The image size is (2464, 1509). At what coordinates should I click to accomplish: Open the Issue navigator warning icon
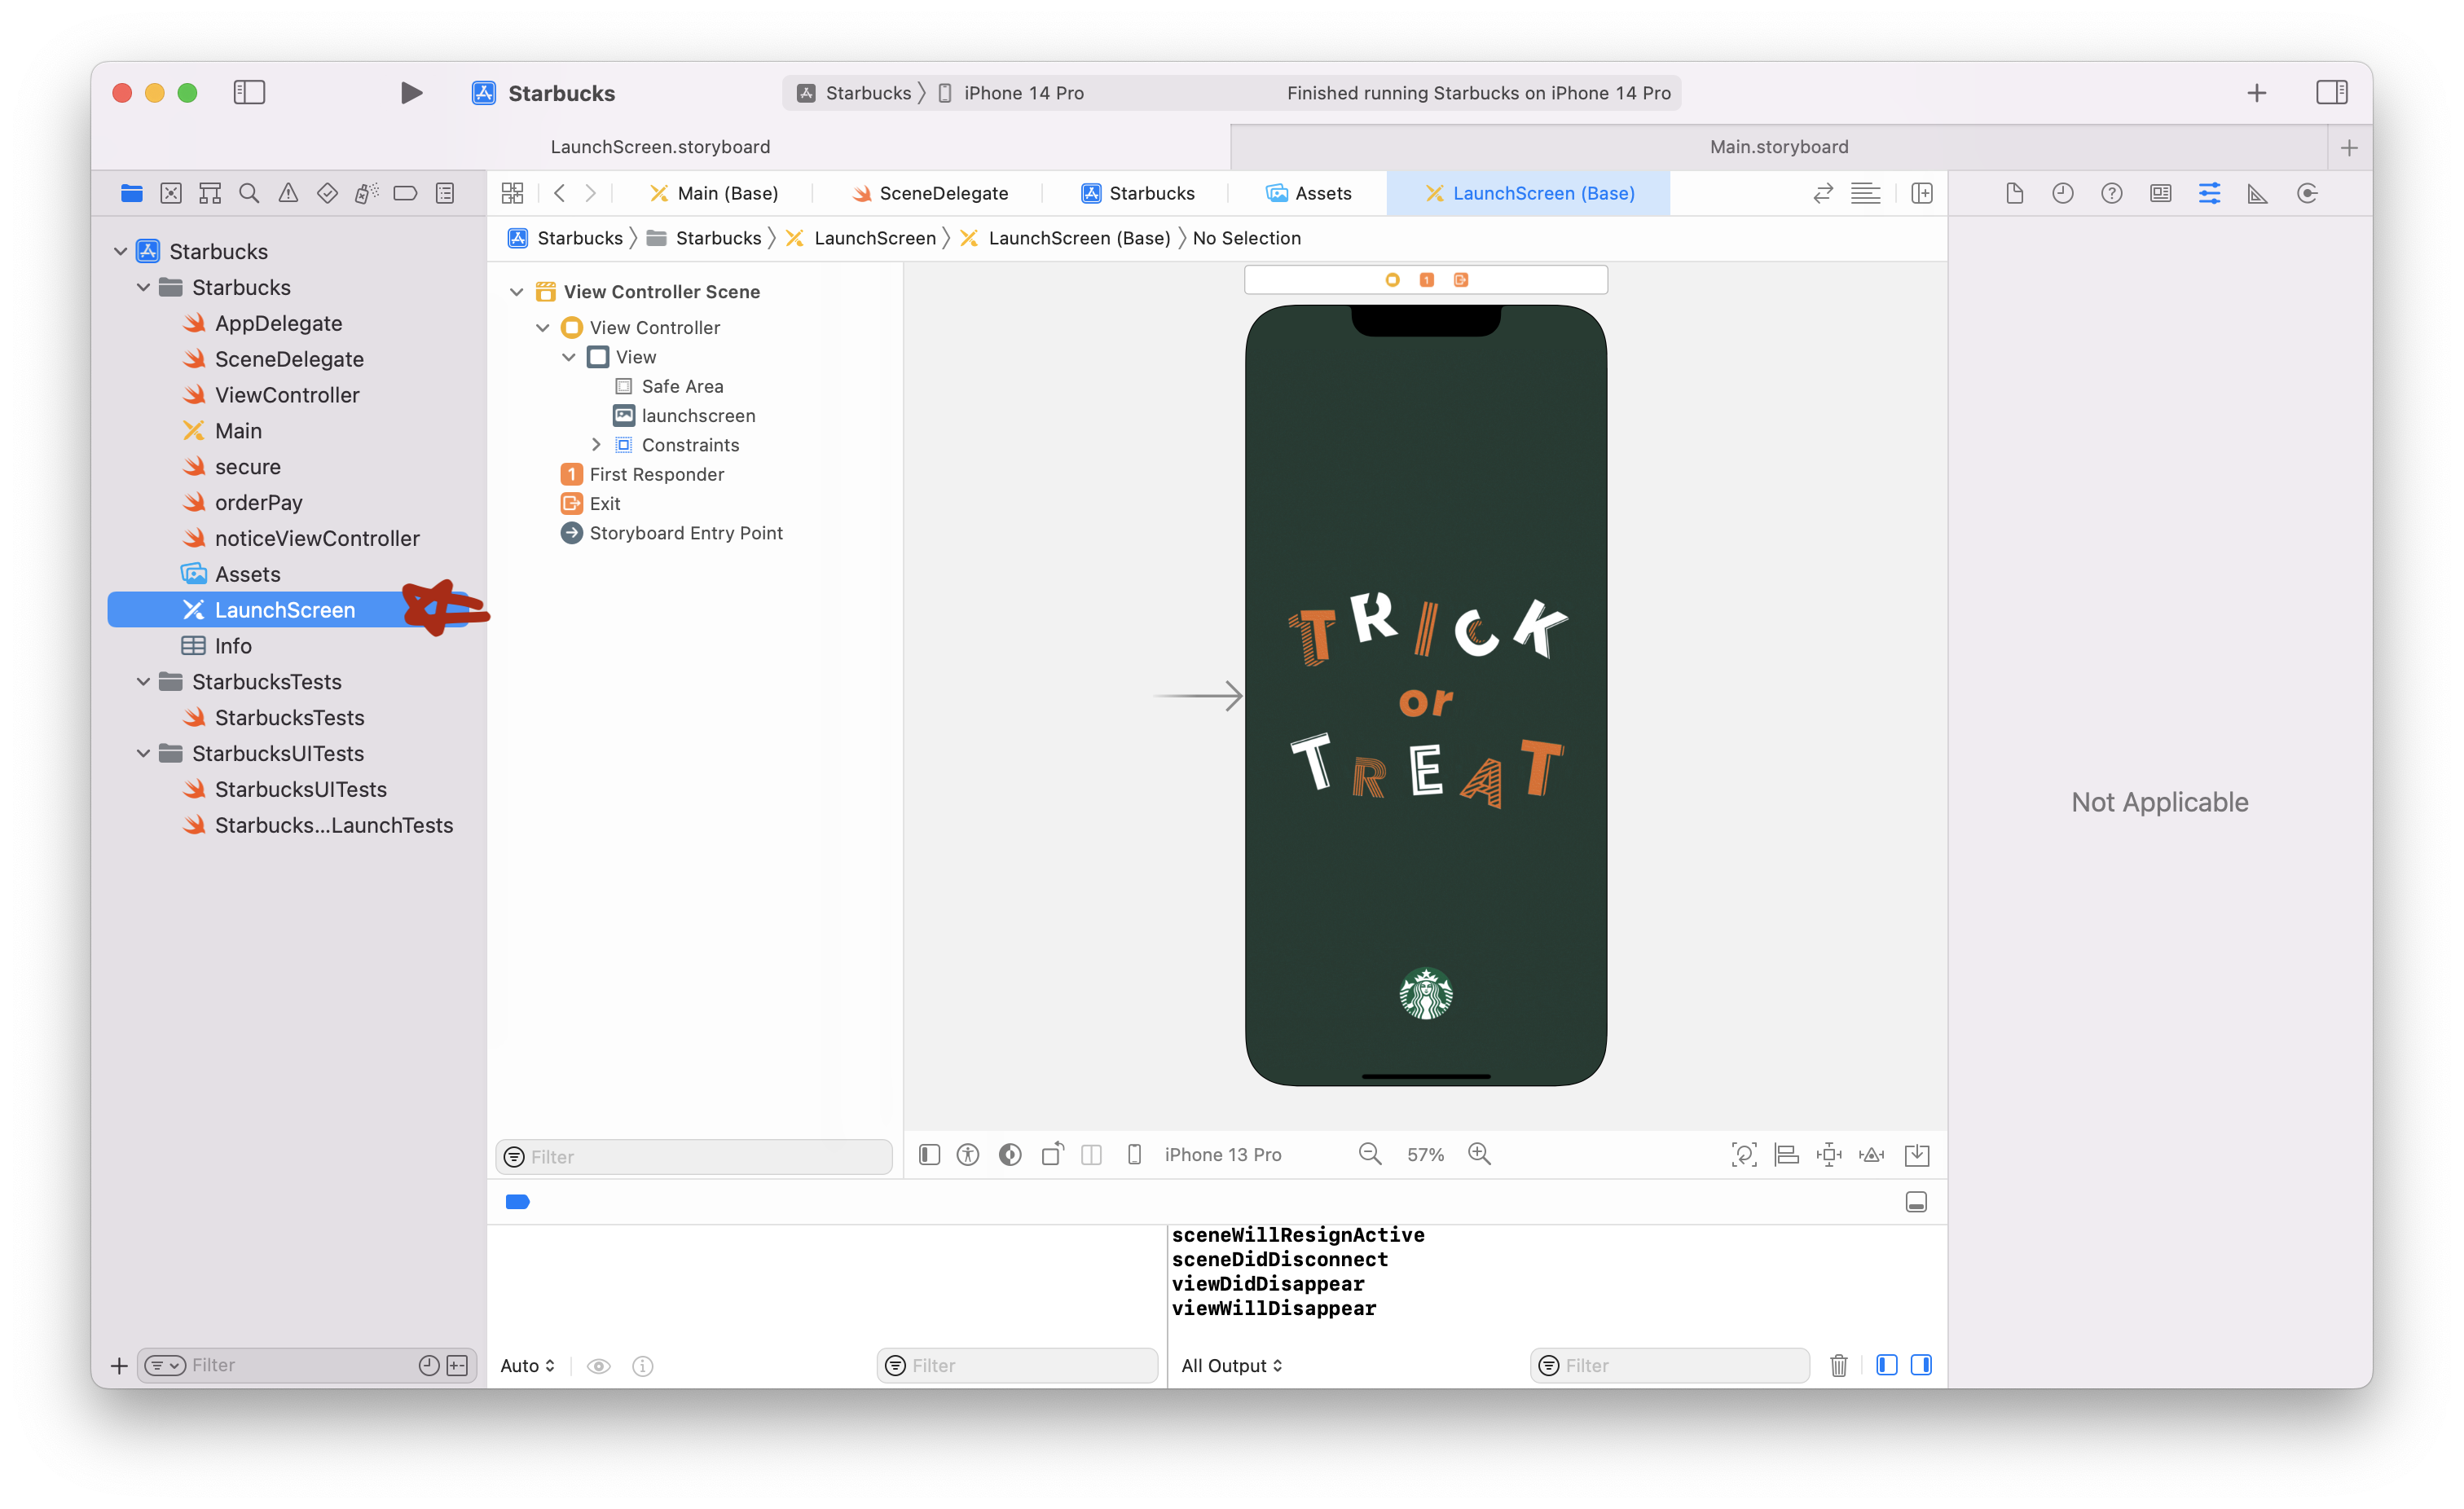(x=288, y=193)
